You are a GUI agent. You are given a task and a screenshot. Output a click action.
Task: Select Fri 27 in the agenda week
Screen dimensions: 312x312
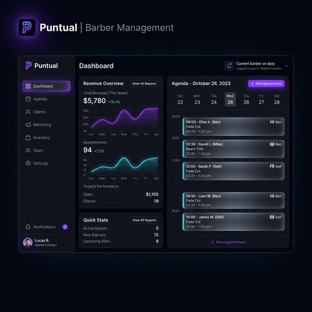pyautogui.click(x=261, y=99)
